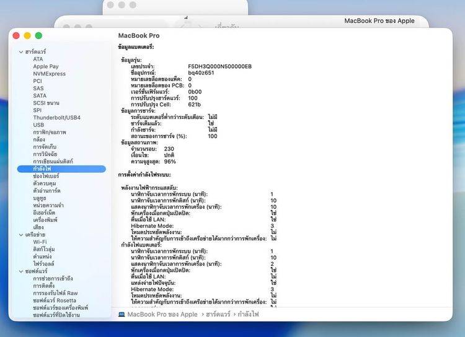Viewport: 465px width, 337px height.
Task: Click the กำลังไฟแบตเตอรี่ label
Action: [141, 245]
